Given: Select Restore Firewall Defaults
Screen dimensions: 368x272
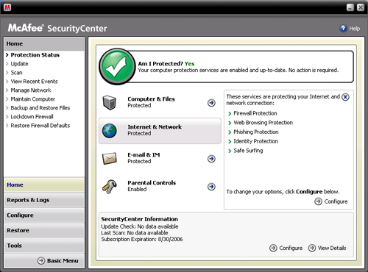Looking at the screenshot, I should pyautogui.click(x=40, y=126).
